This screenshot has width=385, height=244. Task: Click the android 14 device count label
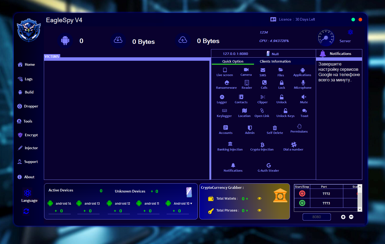tap(63, 204)
